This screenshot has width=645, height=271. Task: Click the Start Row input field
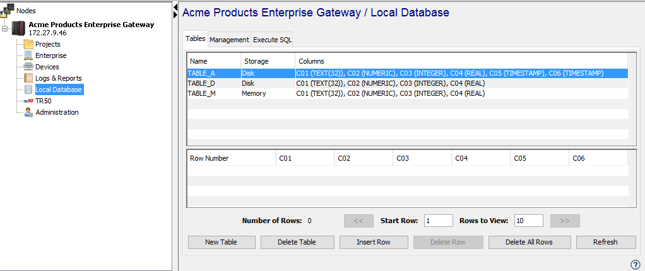439,221
